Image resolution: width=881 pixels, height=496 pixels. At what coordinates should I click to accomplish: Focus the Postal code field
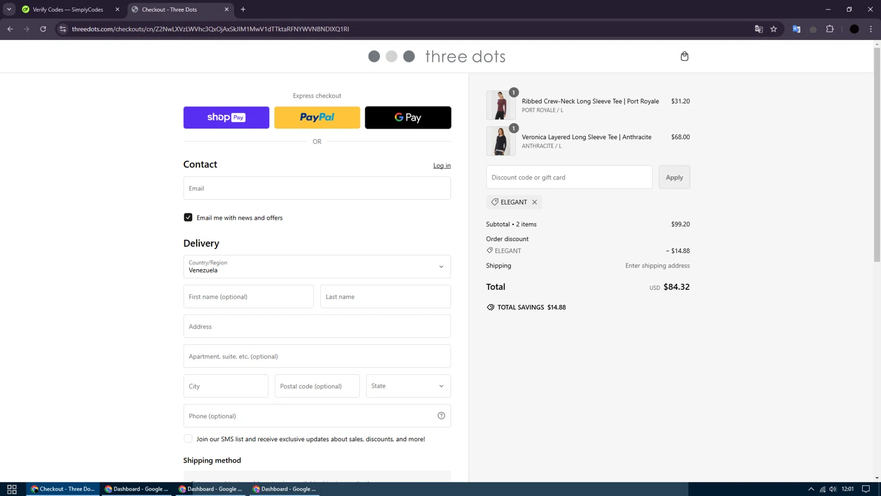coord(317,386)
